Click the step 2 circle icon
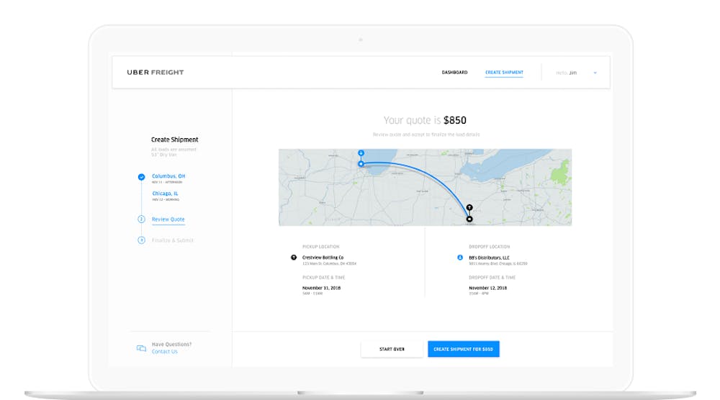720x400 pixels. [141, 219]
